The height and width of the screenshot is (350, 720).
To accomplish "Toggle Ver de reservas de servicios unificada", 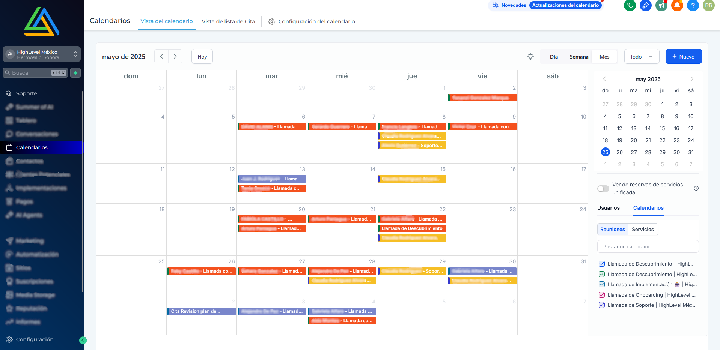I will coord(603,189).
